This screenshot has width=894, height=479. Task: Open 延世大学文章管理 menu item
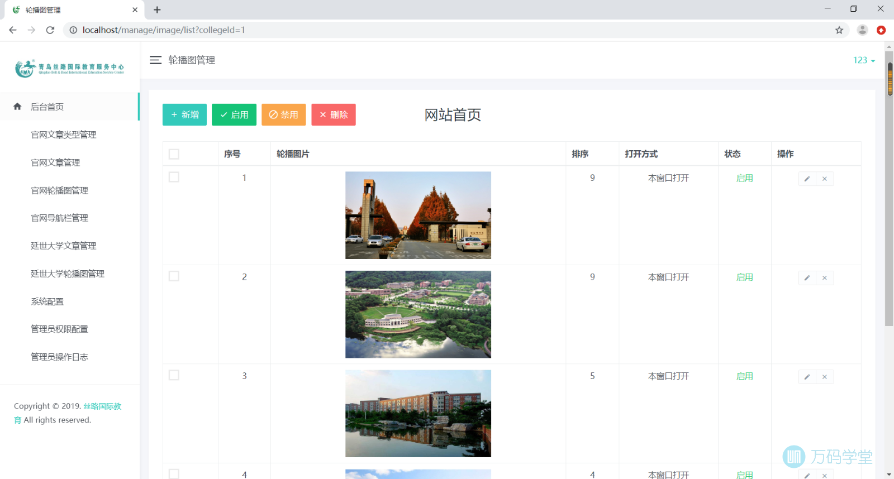click(x=64, y=246)
